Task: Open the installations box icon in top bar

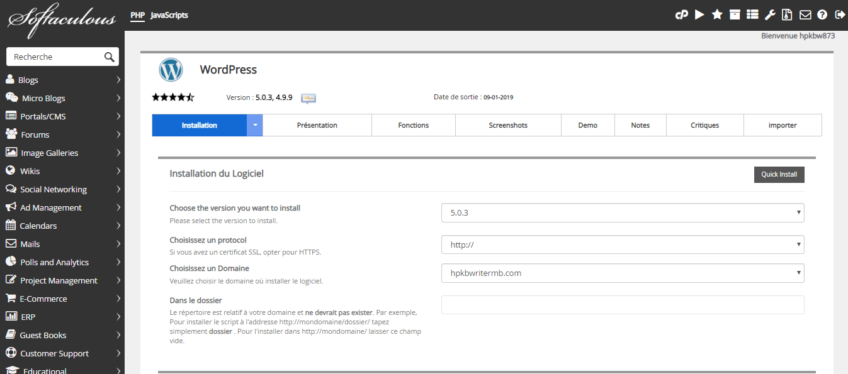Action: [735, 14]
